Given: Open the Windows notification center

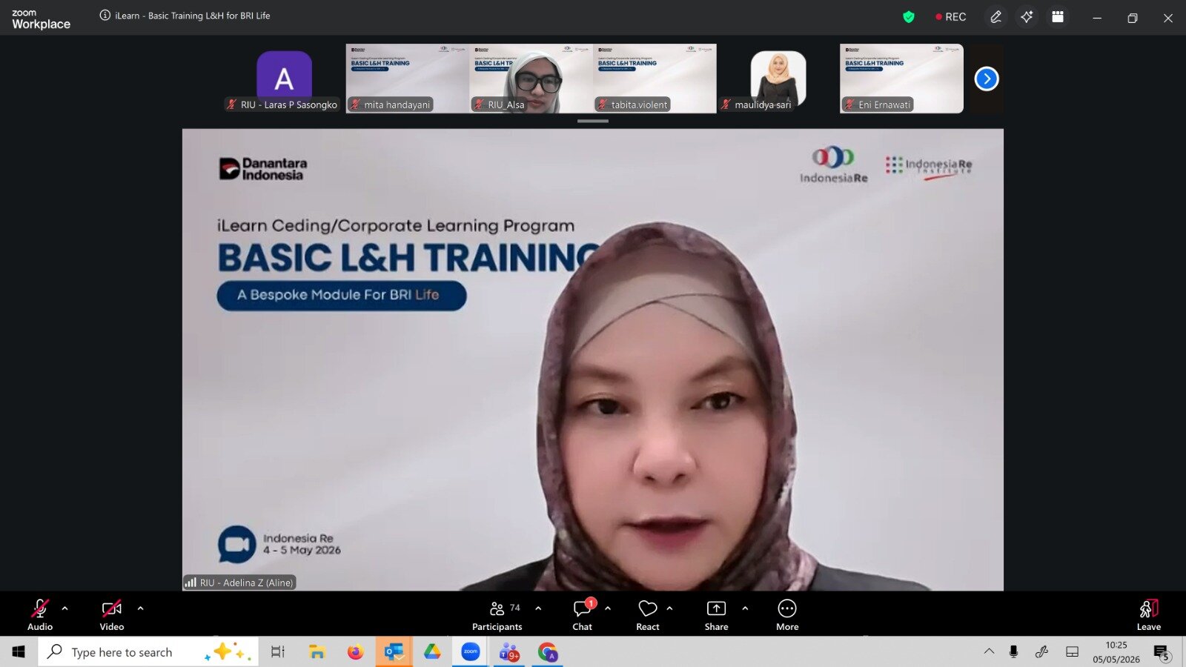Looking at the screenshot, I should (1162, 651).
